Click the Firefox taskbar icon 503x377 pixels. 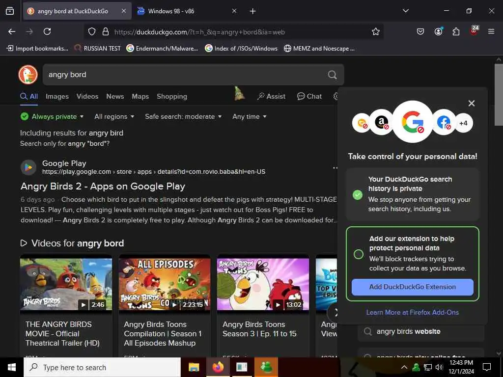click(x=218, y=367)
